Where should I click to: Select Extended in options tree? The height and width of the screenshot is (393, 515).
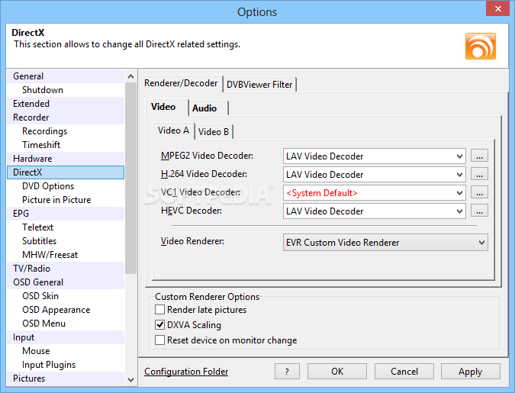(x=66, y=104)
